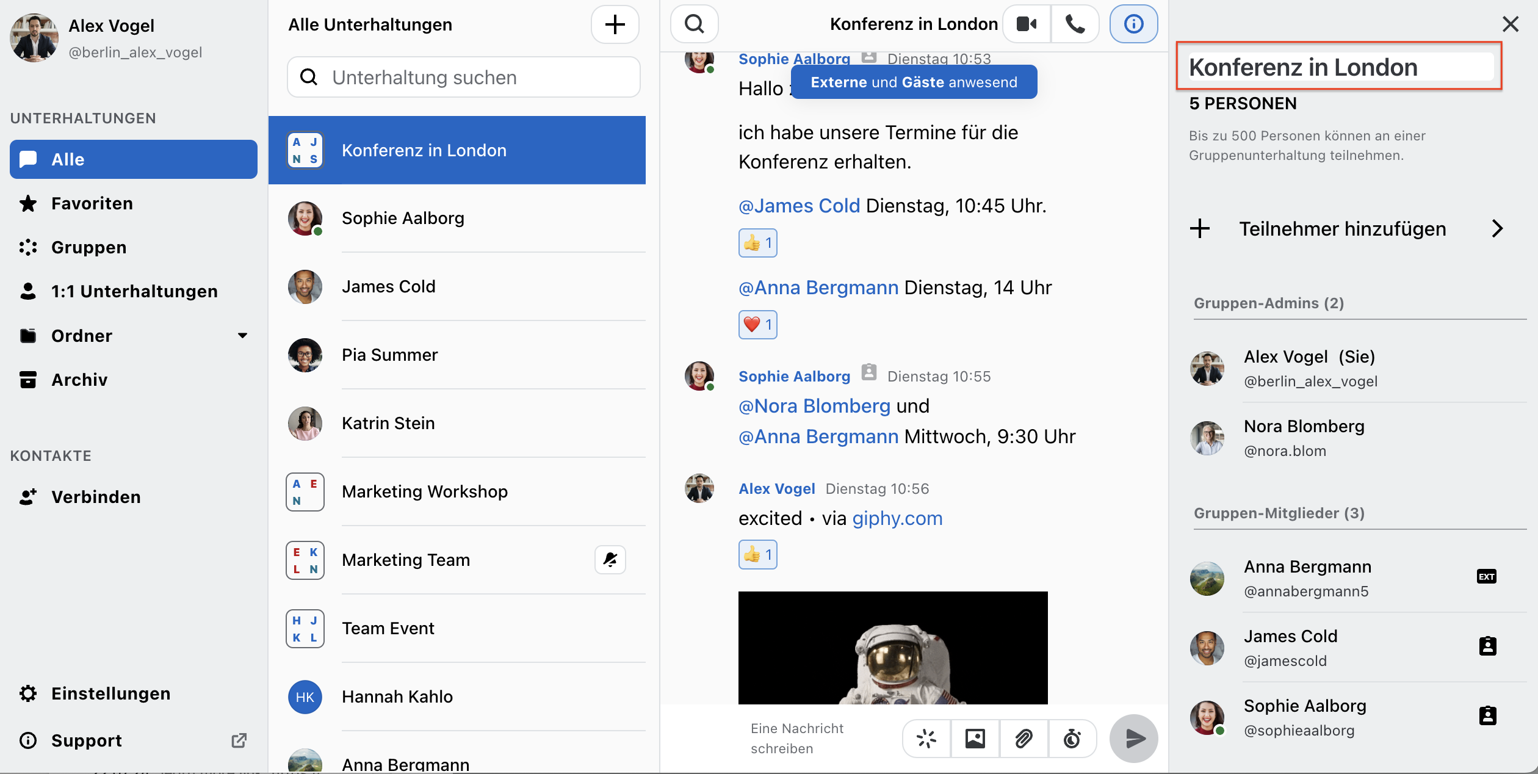
Task: Toggle the conversation info panel
Action: coord(1133,24)
